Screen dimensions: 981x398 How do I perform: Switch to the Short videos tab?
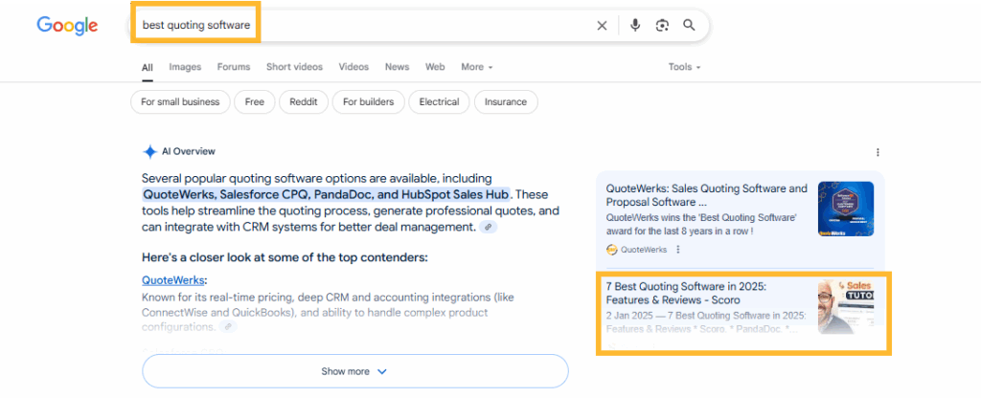pyautogui.click(x=294, y=67)
